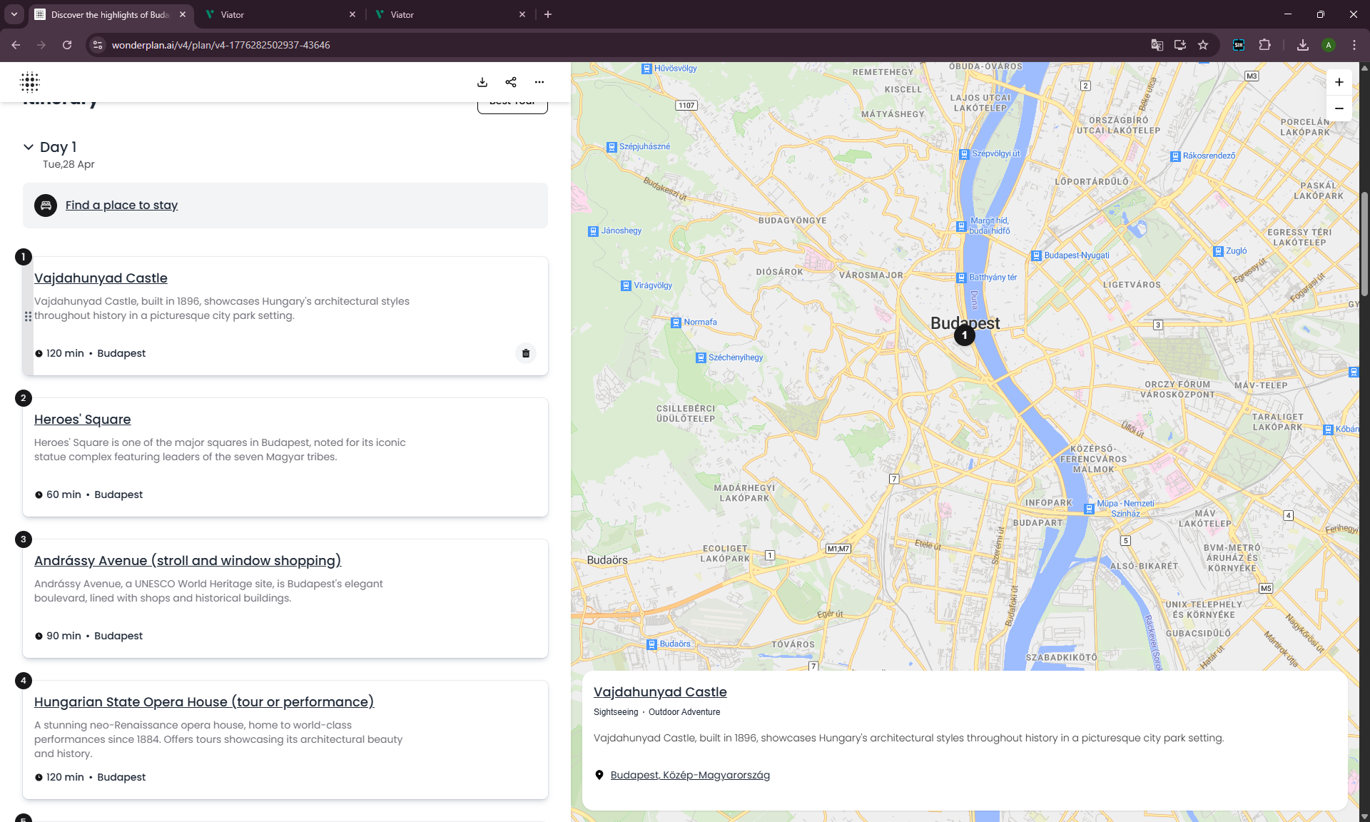Screen dimensions: 1370x822
Task: Click the itinerary download icon
Action: tap(482, 82)
